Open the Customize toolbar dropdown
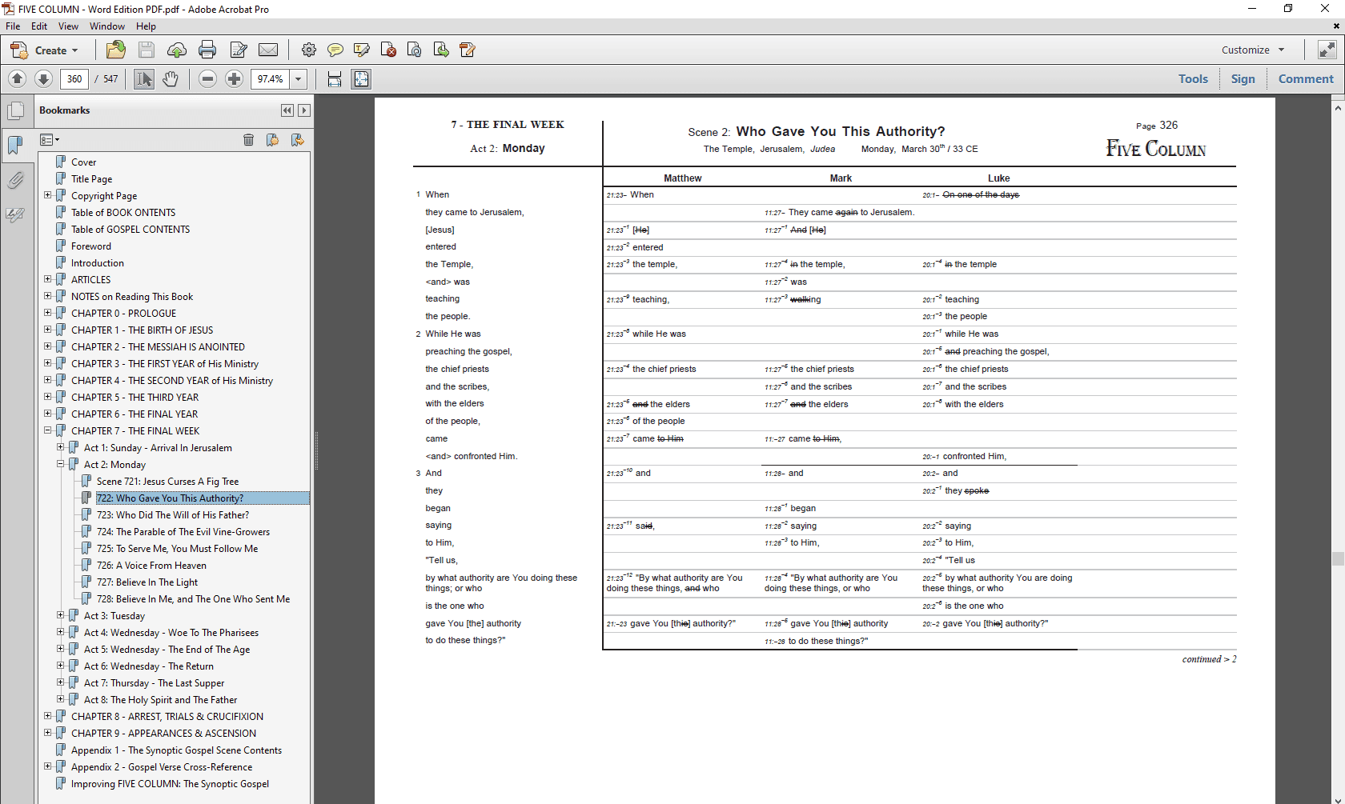The width and height of the screenshot is (1345, 804). (1253, 50)
